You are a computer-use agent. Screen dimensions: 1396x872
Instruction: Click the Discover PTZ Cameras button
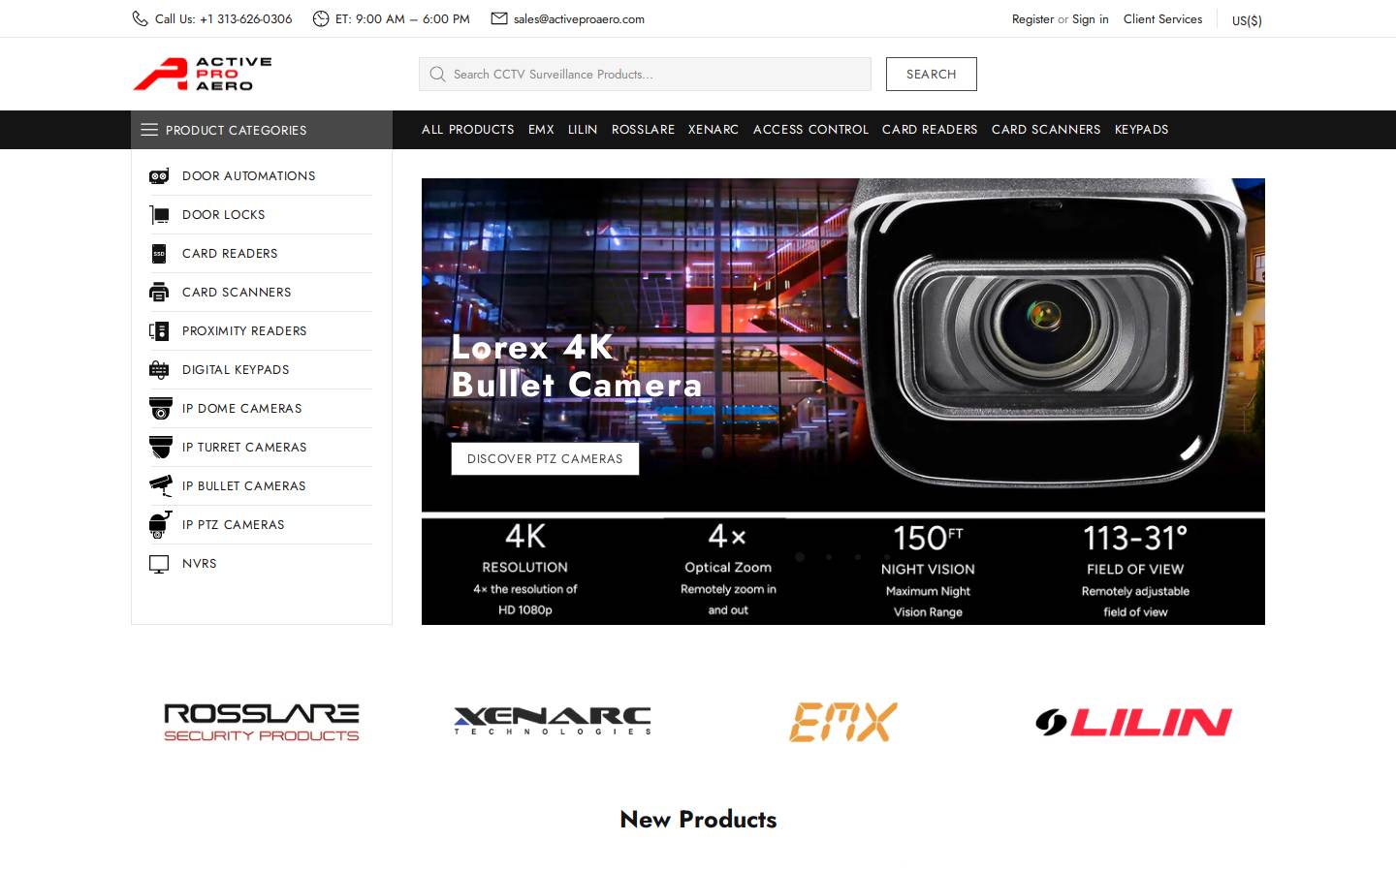coord(545,458)
